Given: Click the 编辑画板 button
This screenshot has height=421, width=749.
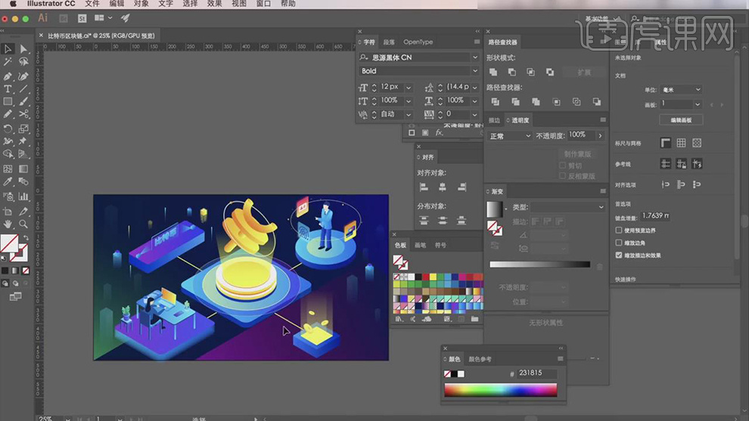Looking at the screenshot, I should click(681, 120).
